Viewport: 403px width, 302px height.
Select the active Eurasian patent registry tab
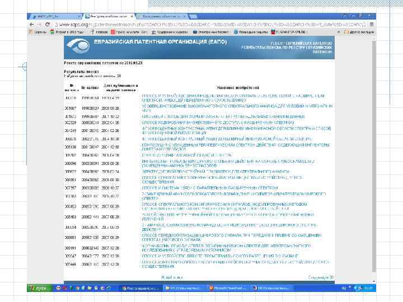[109, 16]
